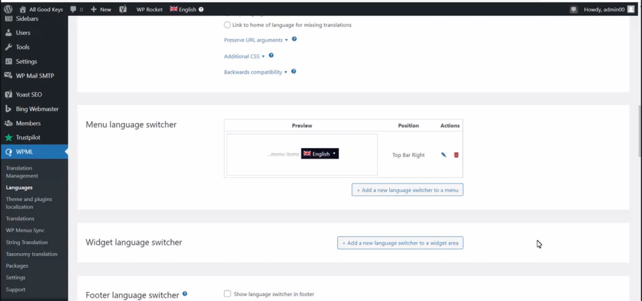Open WP Mail SMTP menu
This screenshot has height=301, width=642.
(x=34, y=76)
